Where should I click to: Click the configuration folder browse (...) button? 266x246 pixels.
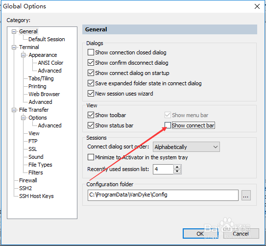pos(246,196)
